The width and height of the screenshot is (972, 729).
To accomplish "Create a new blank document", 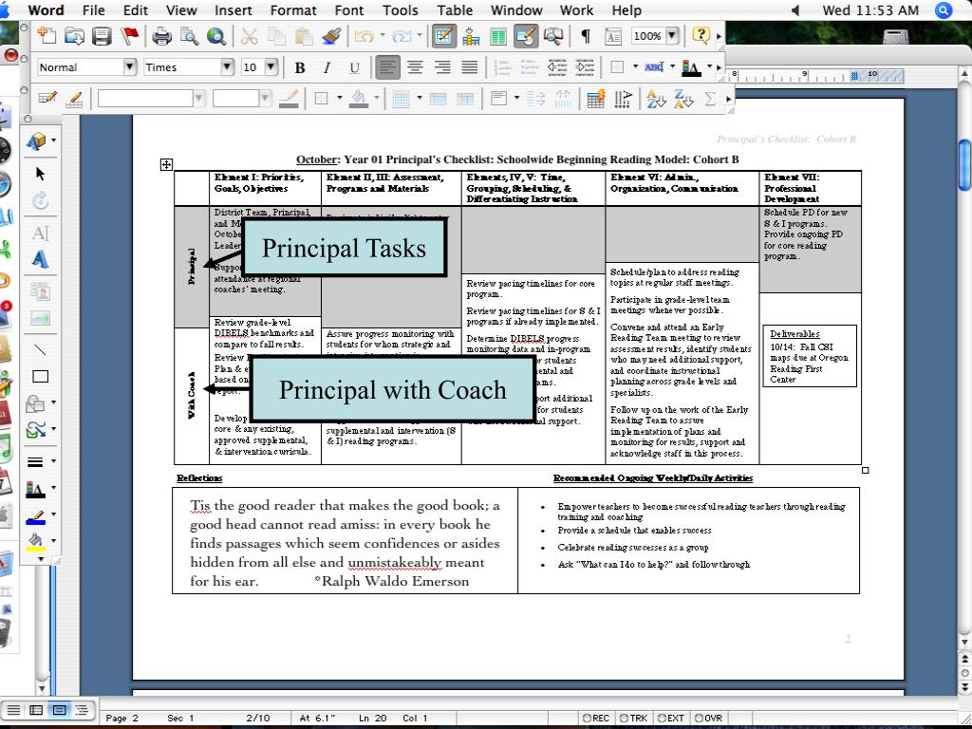I will 47,36.
